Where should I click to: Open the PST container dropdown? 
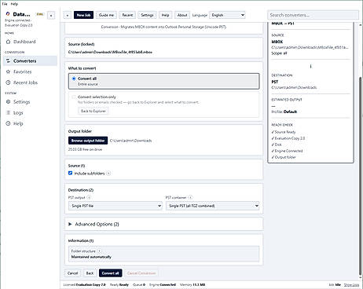(x=212, y=206)
